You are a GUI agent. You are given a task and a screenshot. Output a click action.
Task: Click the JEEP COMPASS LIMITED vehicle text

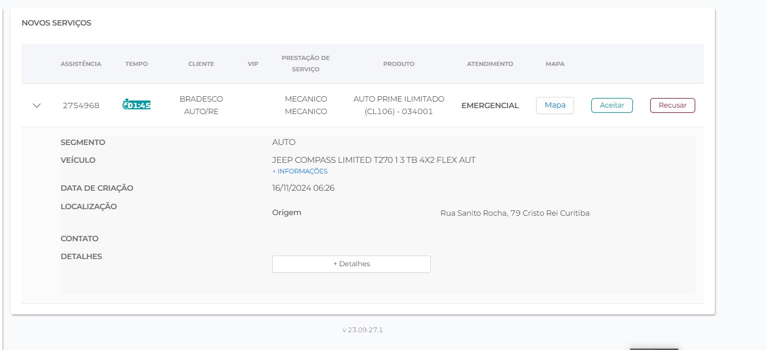[x=374, y=160]
